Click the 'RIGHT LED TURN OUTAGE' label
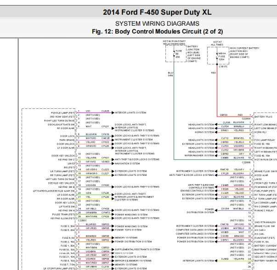This screenshot has width=277, height=270. pyautogui.click(x=59, y=121)
